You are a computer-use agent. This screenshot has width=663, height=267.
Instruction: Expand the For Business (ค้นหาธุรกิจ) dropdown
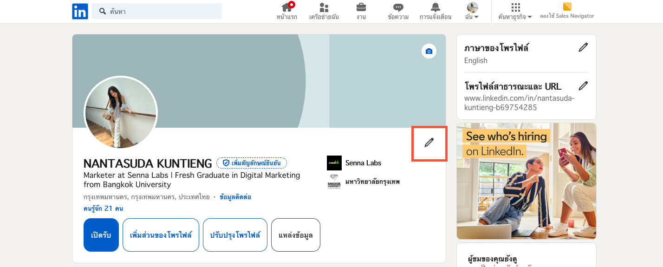click(x=515, y=12)
